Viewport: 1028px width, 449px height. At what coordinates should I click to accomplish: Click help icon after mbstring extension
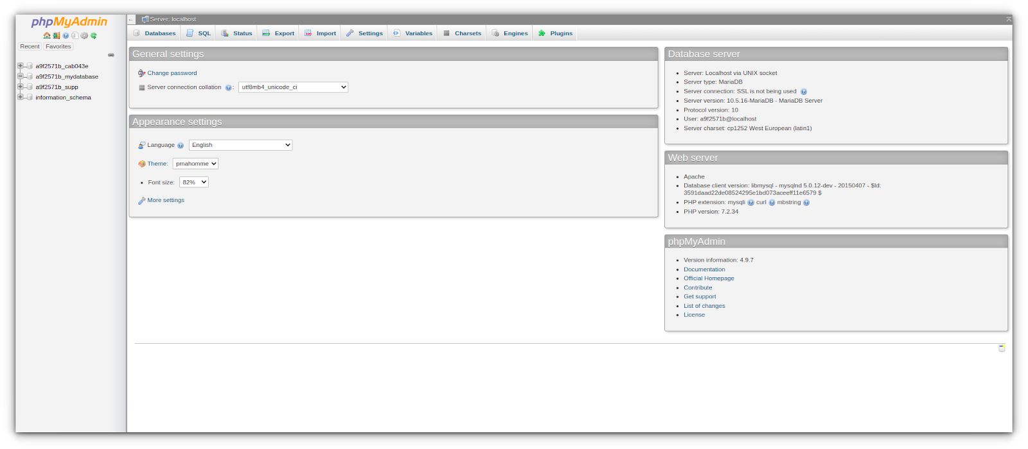click(806, 203)
